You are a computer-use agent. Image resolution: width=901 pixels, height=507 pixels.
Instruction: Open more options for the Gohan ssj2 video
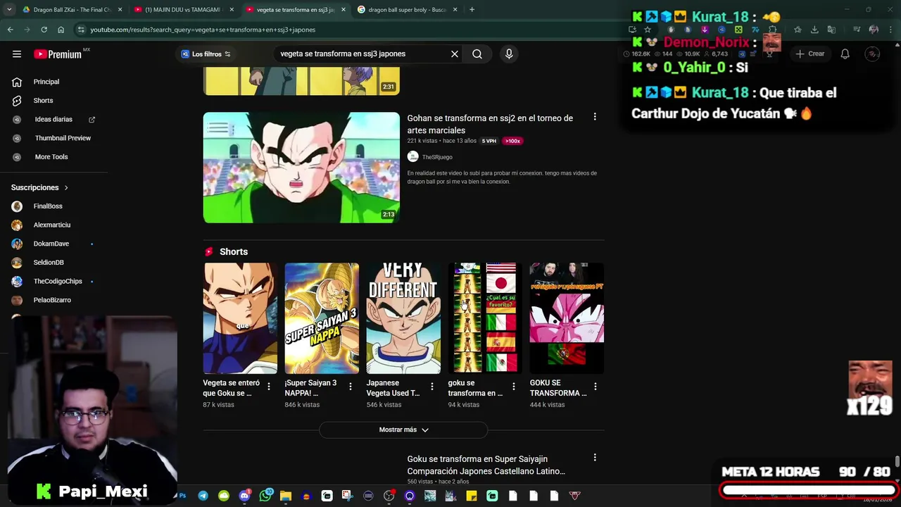(x=595, y=117)
